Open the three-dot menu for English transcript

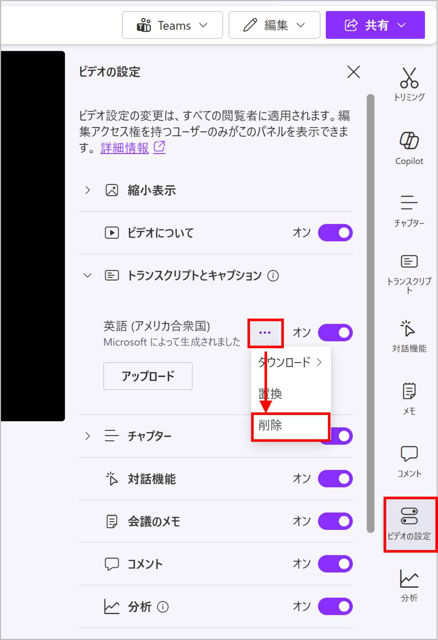[265, 333]
